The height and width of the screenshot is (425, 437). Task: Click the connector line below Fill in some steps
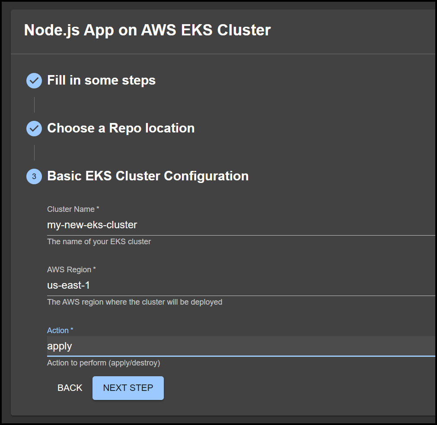coord(34,105)
